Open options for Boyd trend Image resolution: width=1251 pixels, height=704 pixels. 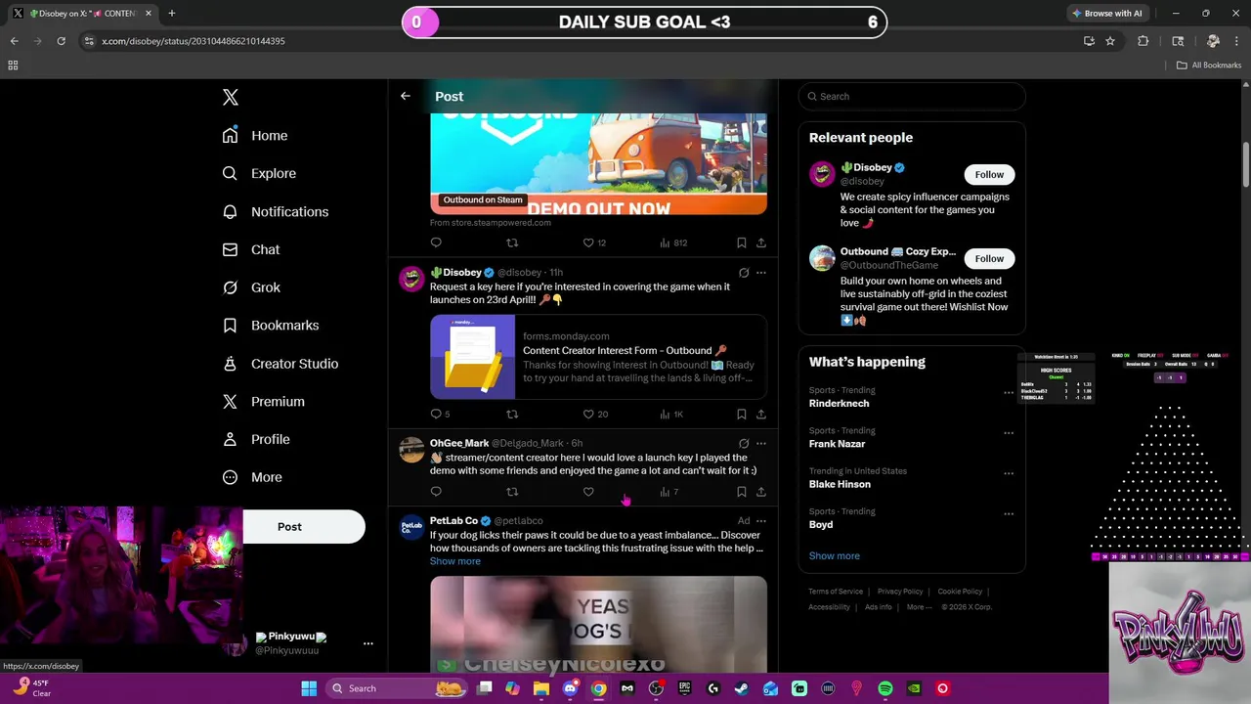pyautogui.click(x=1009, y=514)
